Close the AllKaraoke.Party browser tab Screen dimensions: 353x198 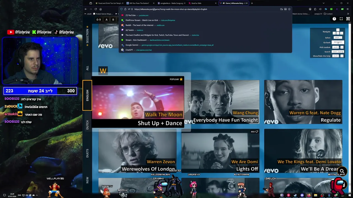[247, 3]
